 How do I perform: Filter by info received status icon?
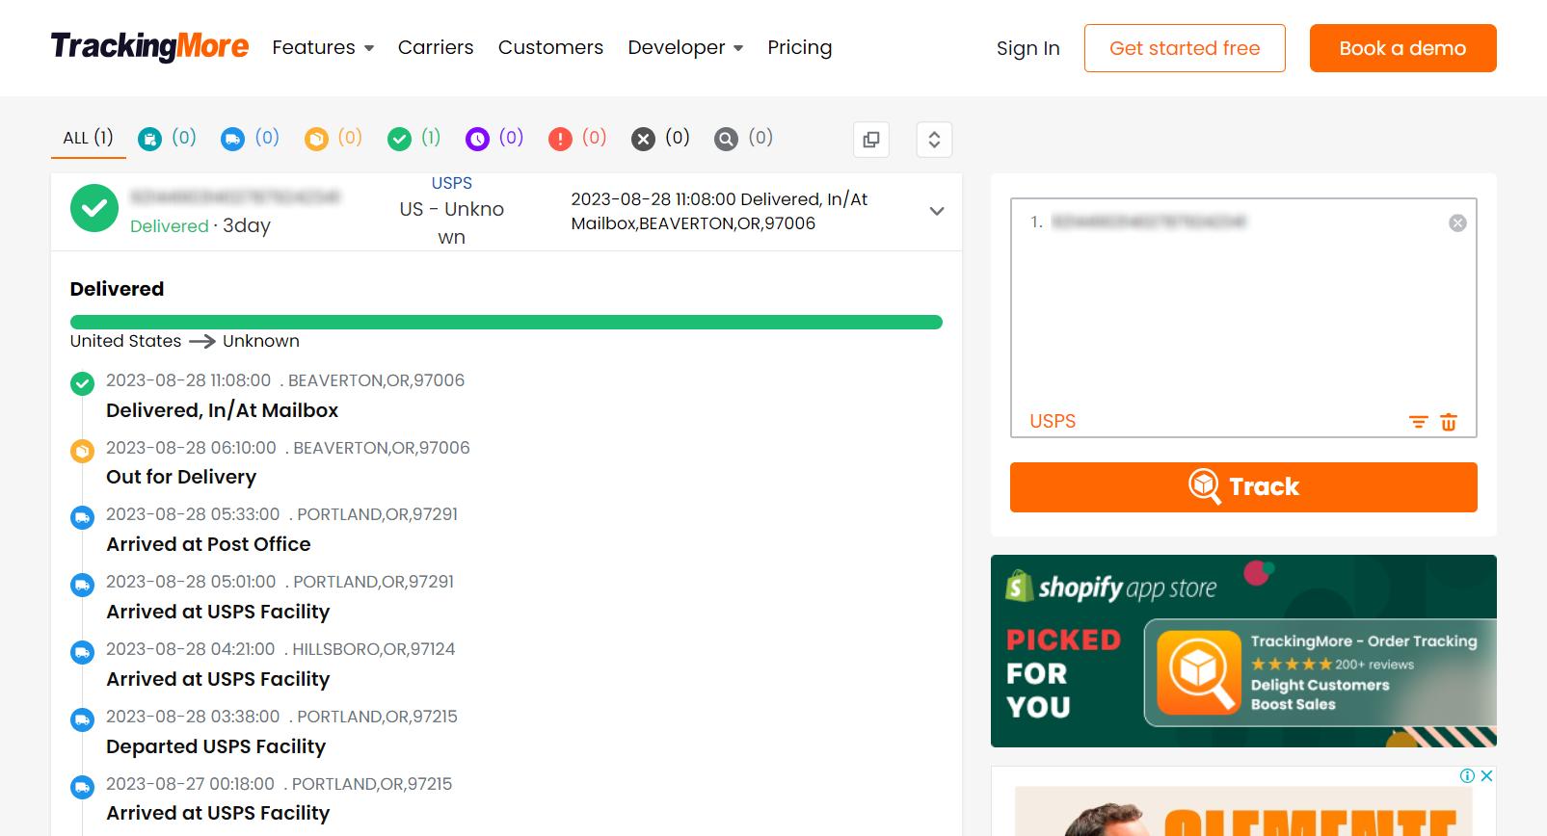149,140
